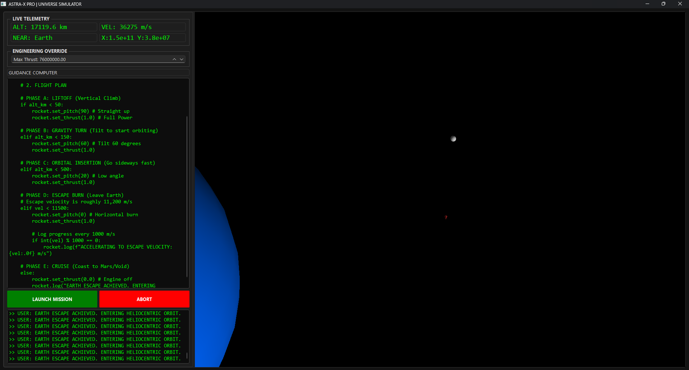Click the VEL 36275 m/s readout
Viewport: 689px width, 370px height.
coord(142,27)
